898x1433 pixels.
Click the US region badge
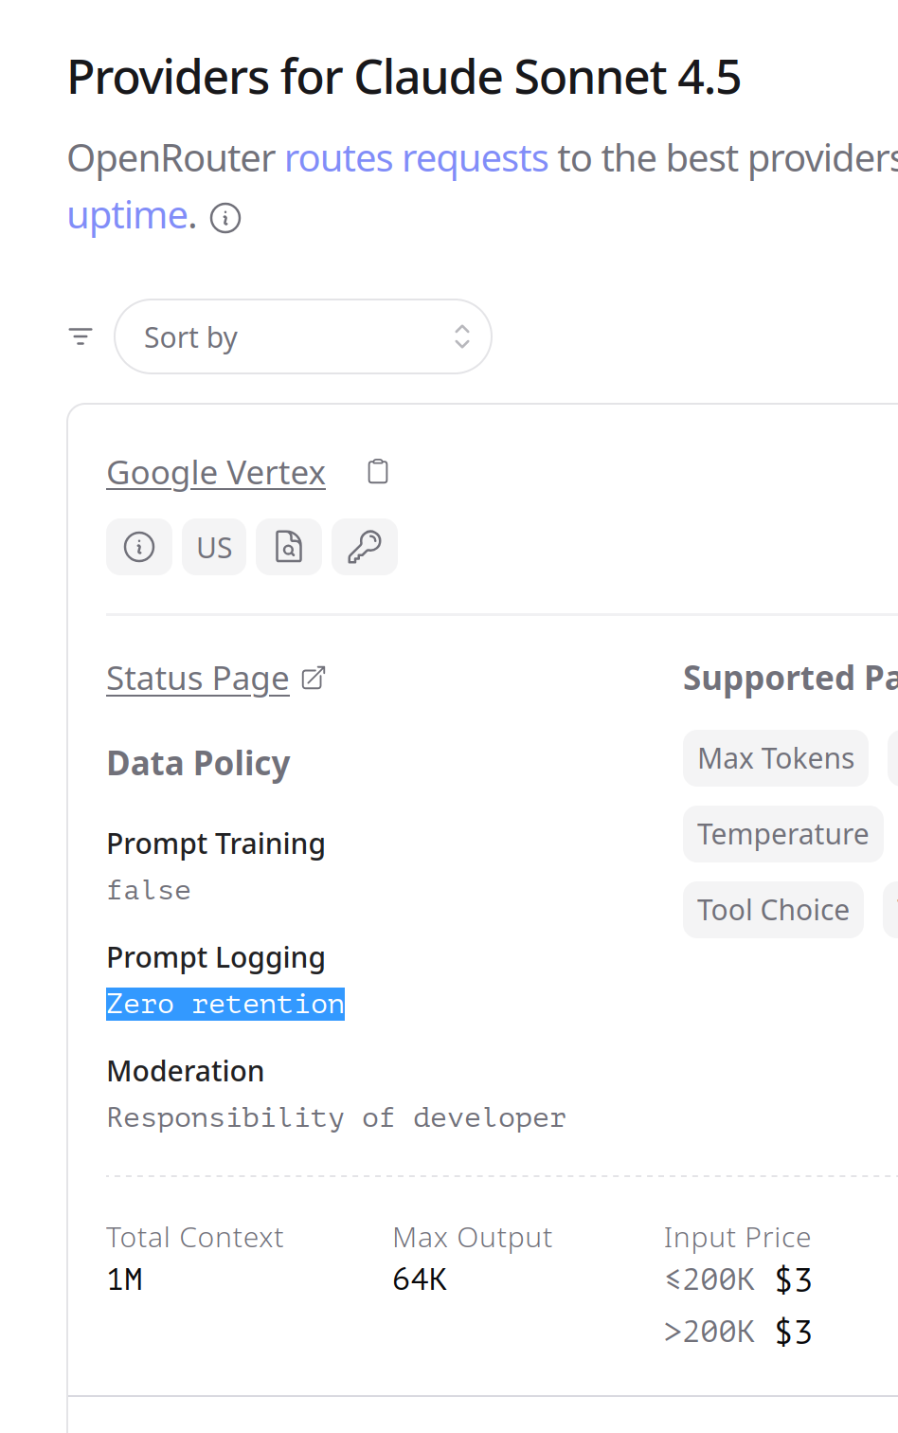click(x=214, y=547)
